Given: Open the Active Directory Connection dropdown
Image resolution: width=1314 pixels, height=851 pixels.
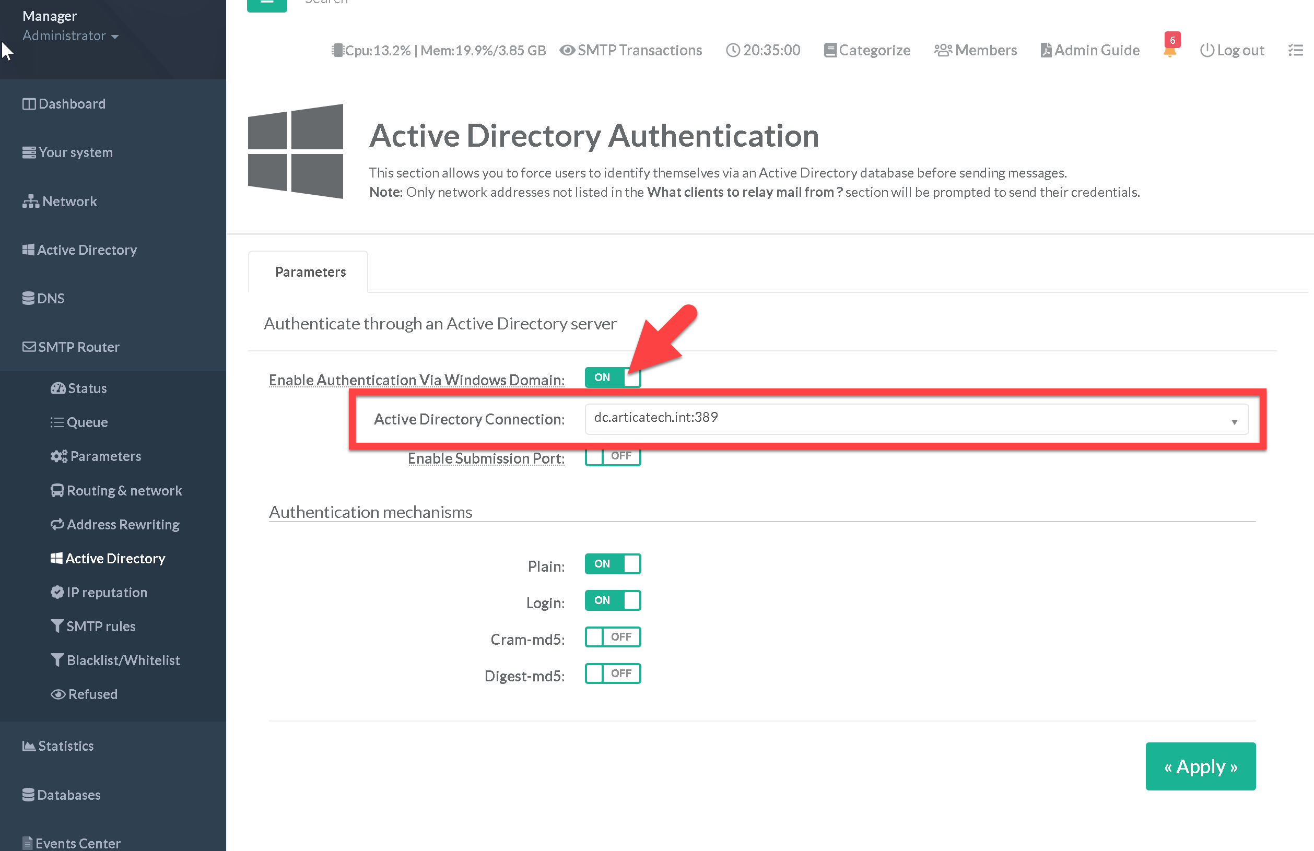Looking at the screenshot, I should pyautogui.click(x=1235, y=419).
